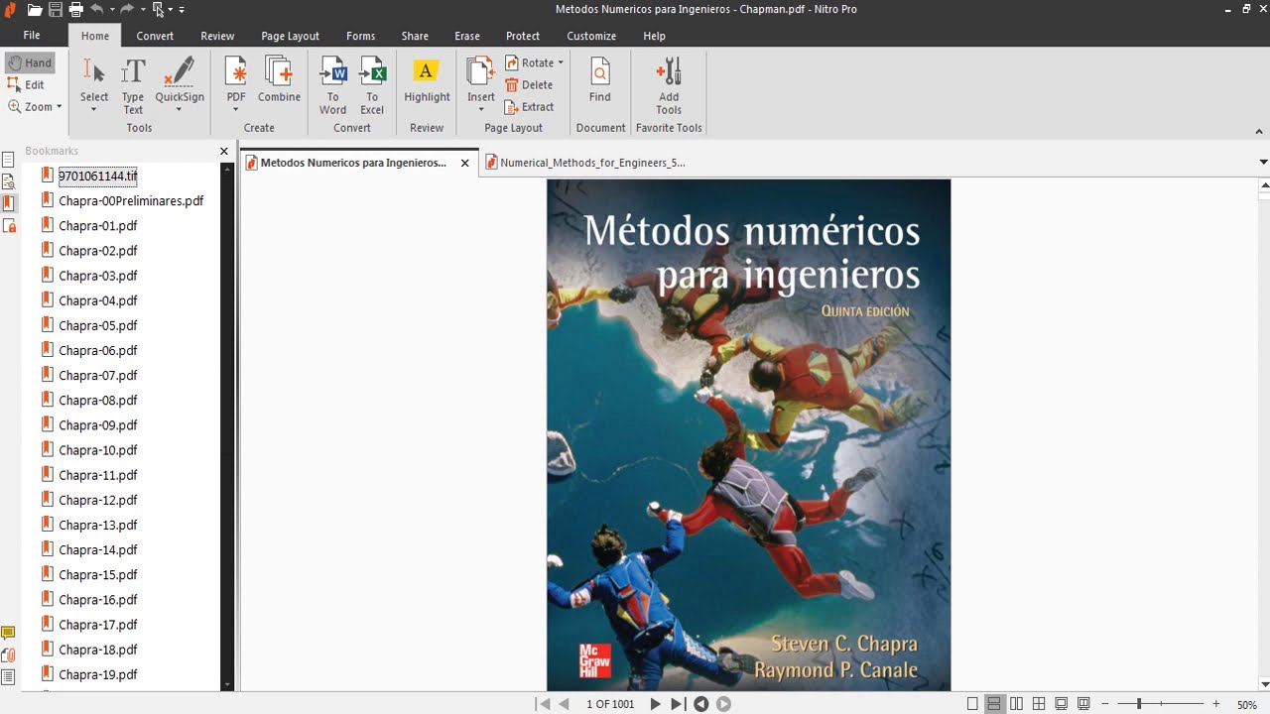The image size is (1270, 714).
Task: Open the document tab list dropdown arrow
Action: coord(1263,162)
